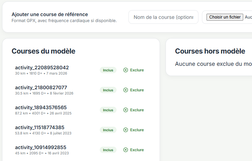Click the 'Ajouter une course de référence' title
Viewport: 252px width, 161px height.
coord(50,14)
